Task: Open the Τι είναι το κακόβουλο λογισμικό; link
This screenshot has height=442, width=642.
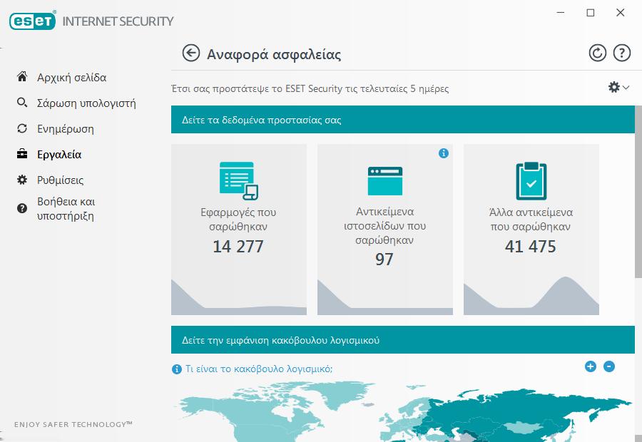Action: [x=259, y=369]
